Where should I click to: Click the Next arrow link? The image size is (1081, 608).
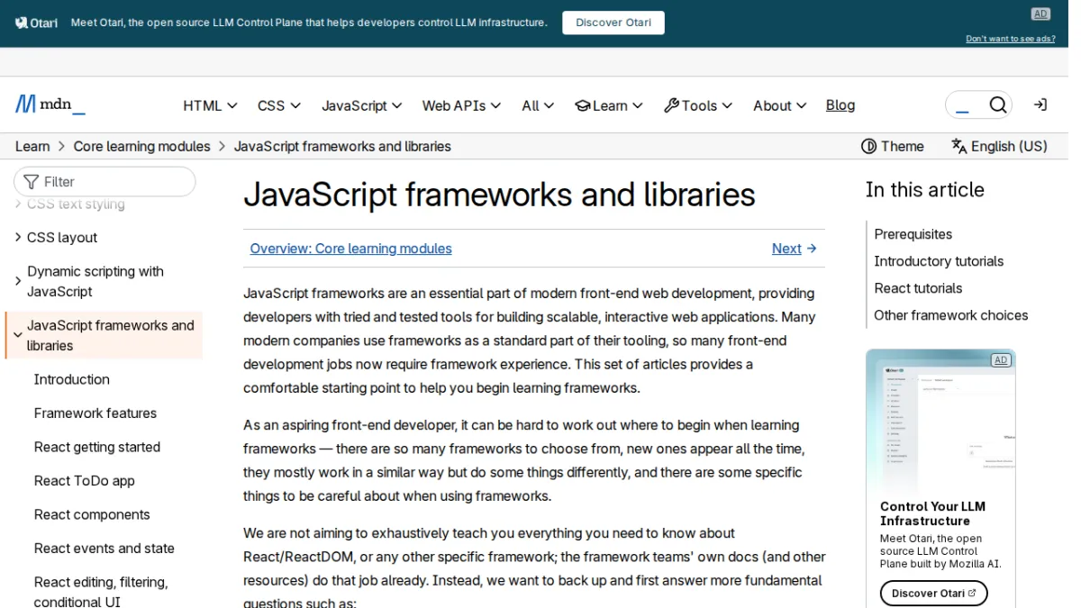point(795,249)
